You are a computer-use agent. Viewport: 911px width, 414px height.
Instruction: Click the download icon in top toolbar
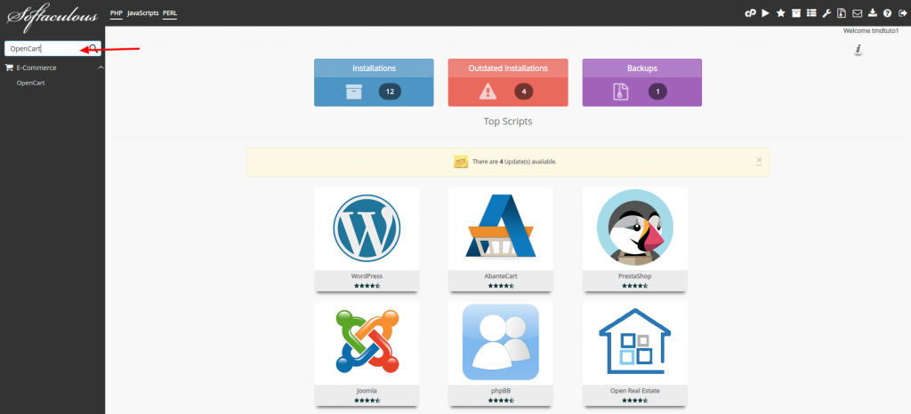[x=872, y=13]
